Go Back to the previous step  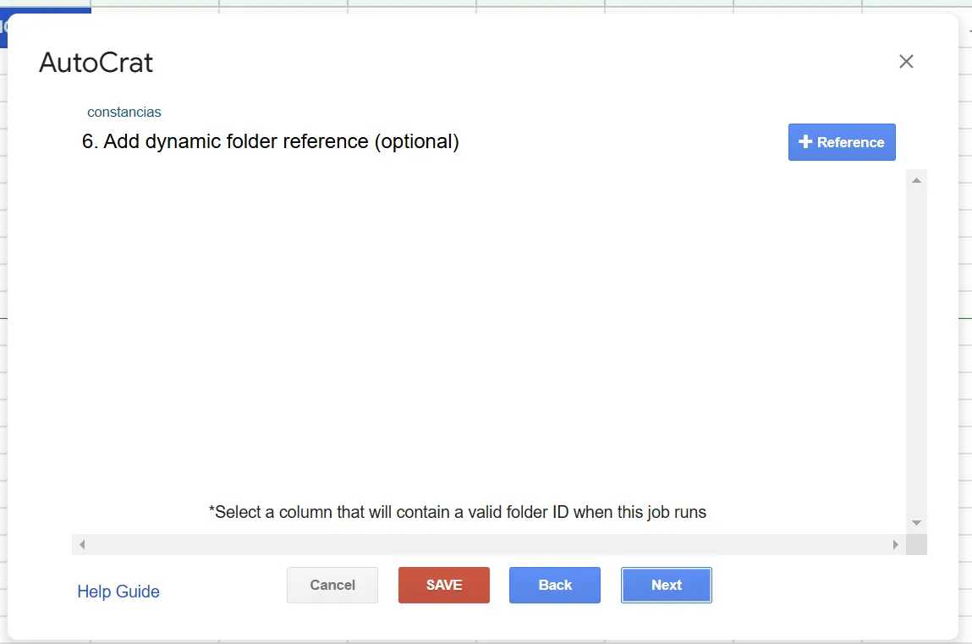(555, 585)
